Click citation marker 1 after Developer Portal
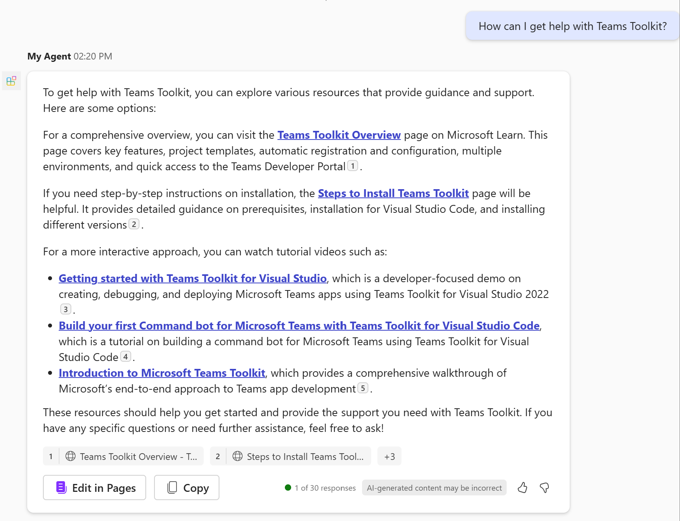This screenshot has height=521, width=680. point(353,166)
